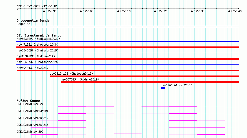Screen dimensions: 247x138
Task: Select transcript CRELD2|NR_104295 label
Action: (30, 132)
